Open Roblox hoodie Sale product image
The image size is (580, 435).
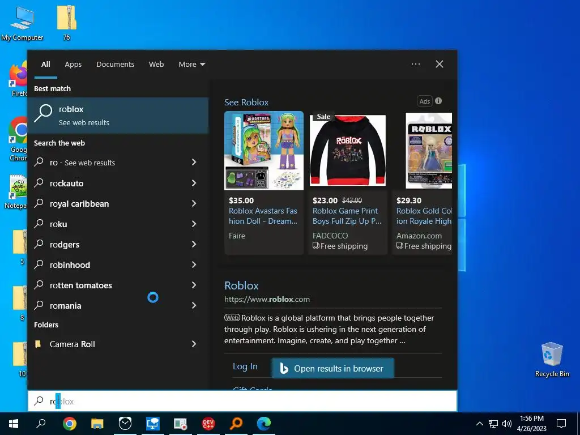click(348, 151)
